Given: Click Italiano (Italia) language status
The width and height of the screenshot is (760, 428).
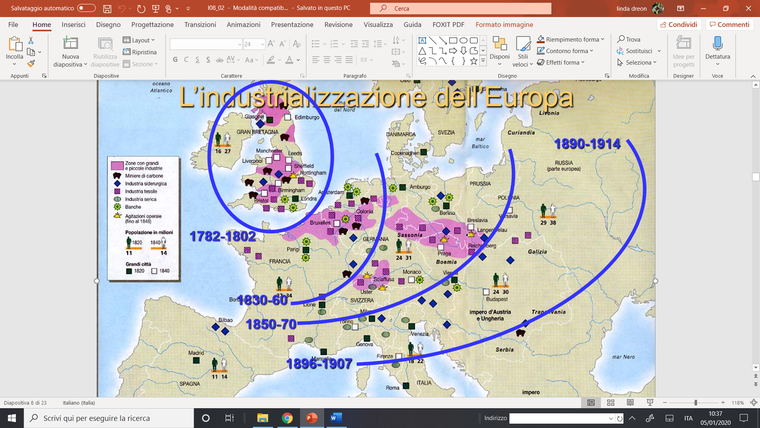Looking at the screenshot, I should pyautogui.click(x=79, y=403).
